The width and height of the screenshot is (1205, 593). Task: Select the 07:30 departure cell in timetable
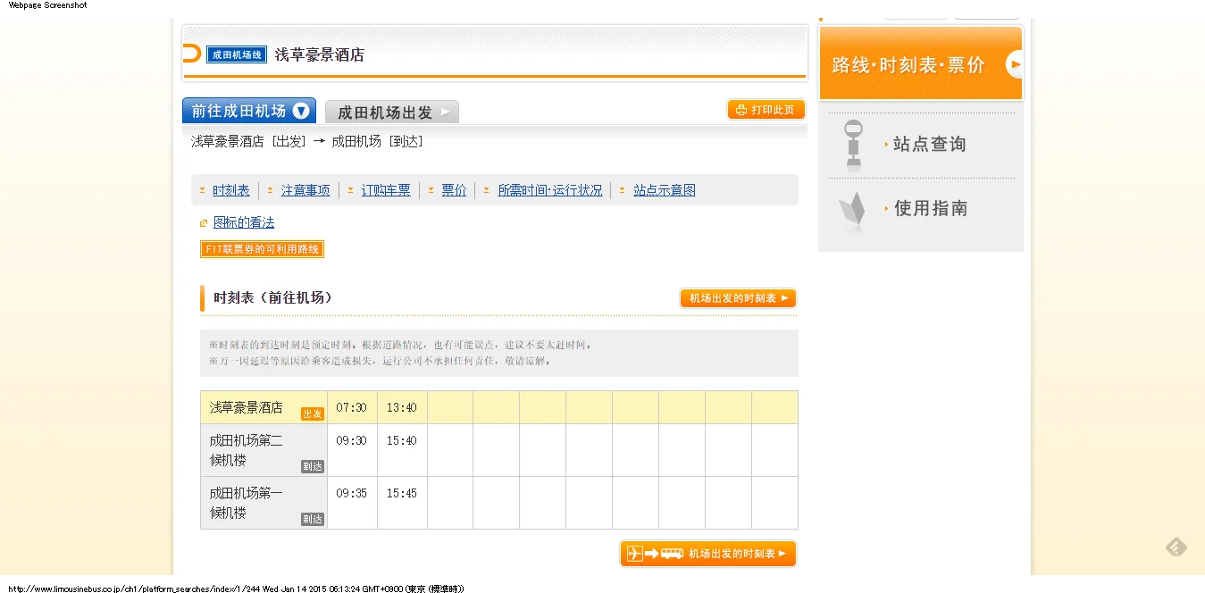[352, 406]
